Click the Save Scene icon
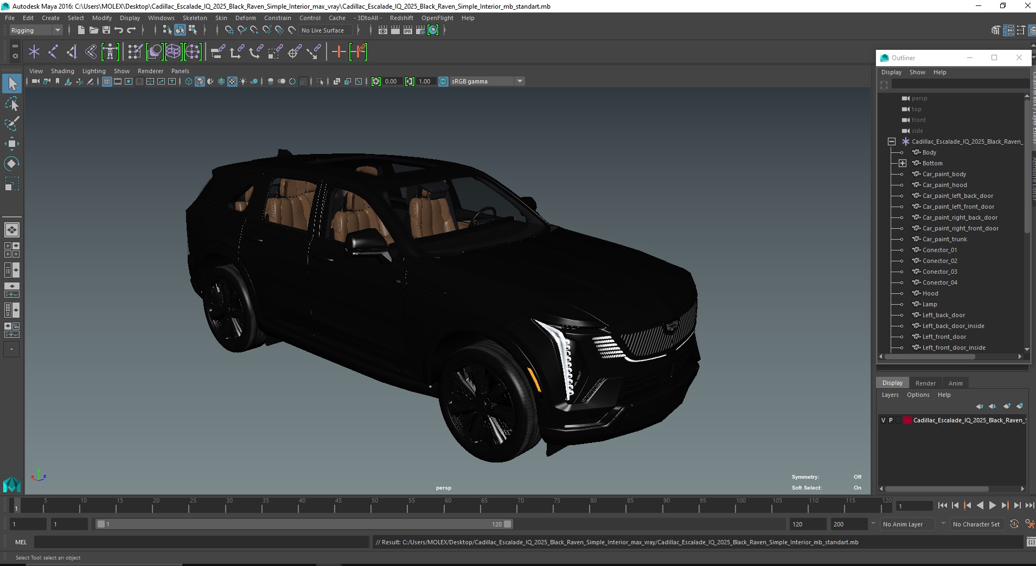 [x=106, y=30]
